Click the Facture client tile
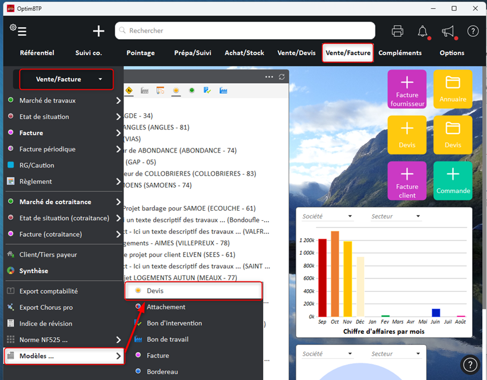 407,180
